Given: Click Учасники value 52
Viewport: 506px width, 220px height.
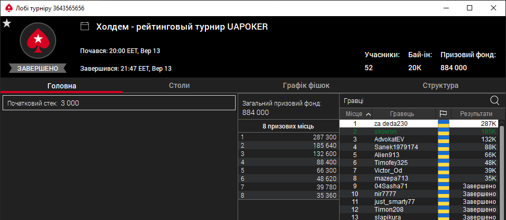Looking at the screenshot, I should click(x=369, y=68).
